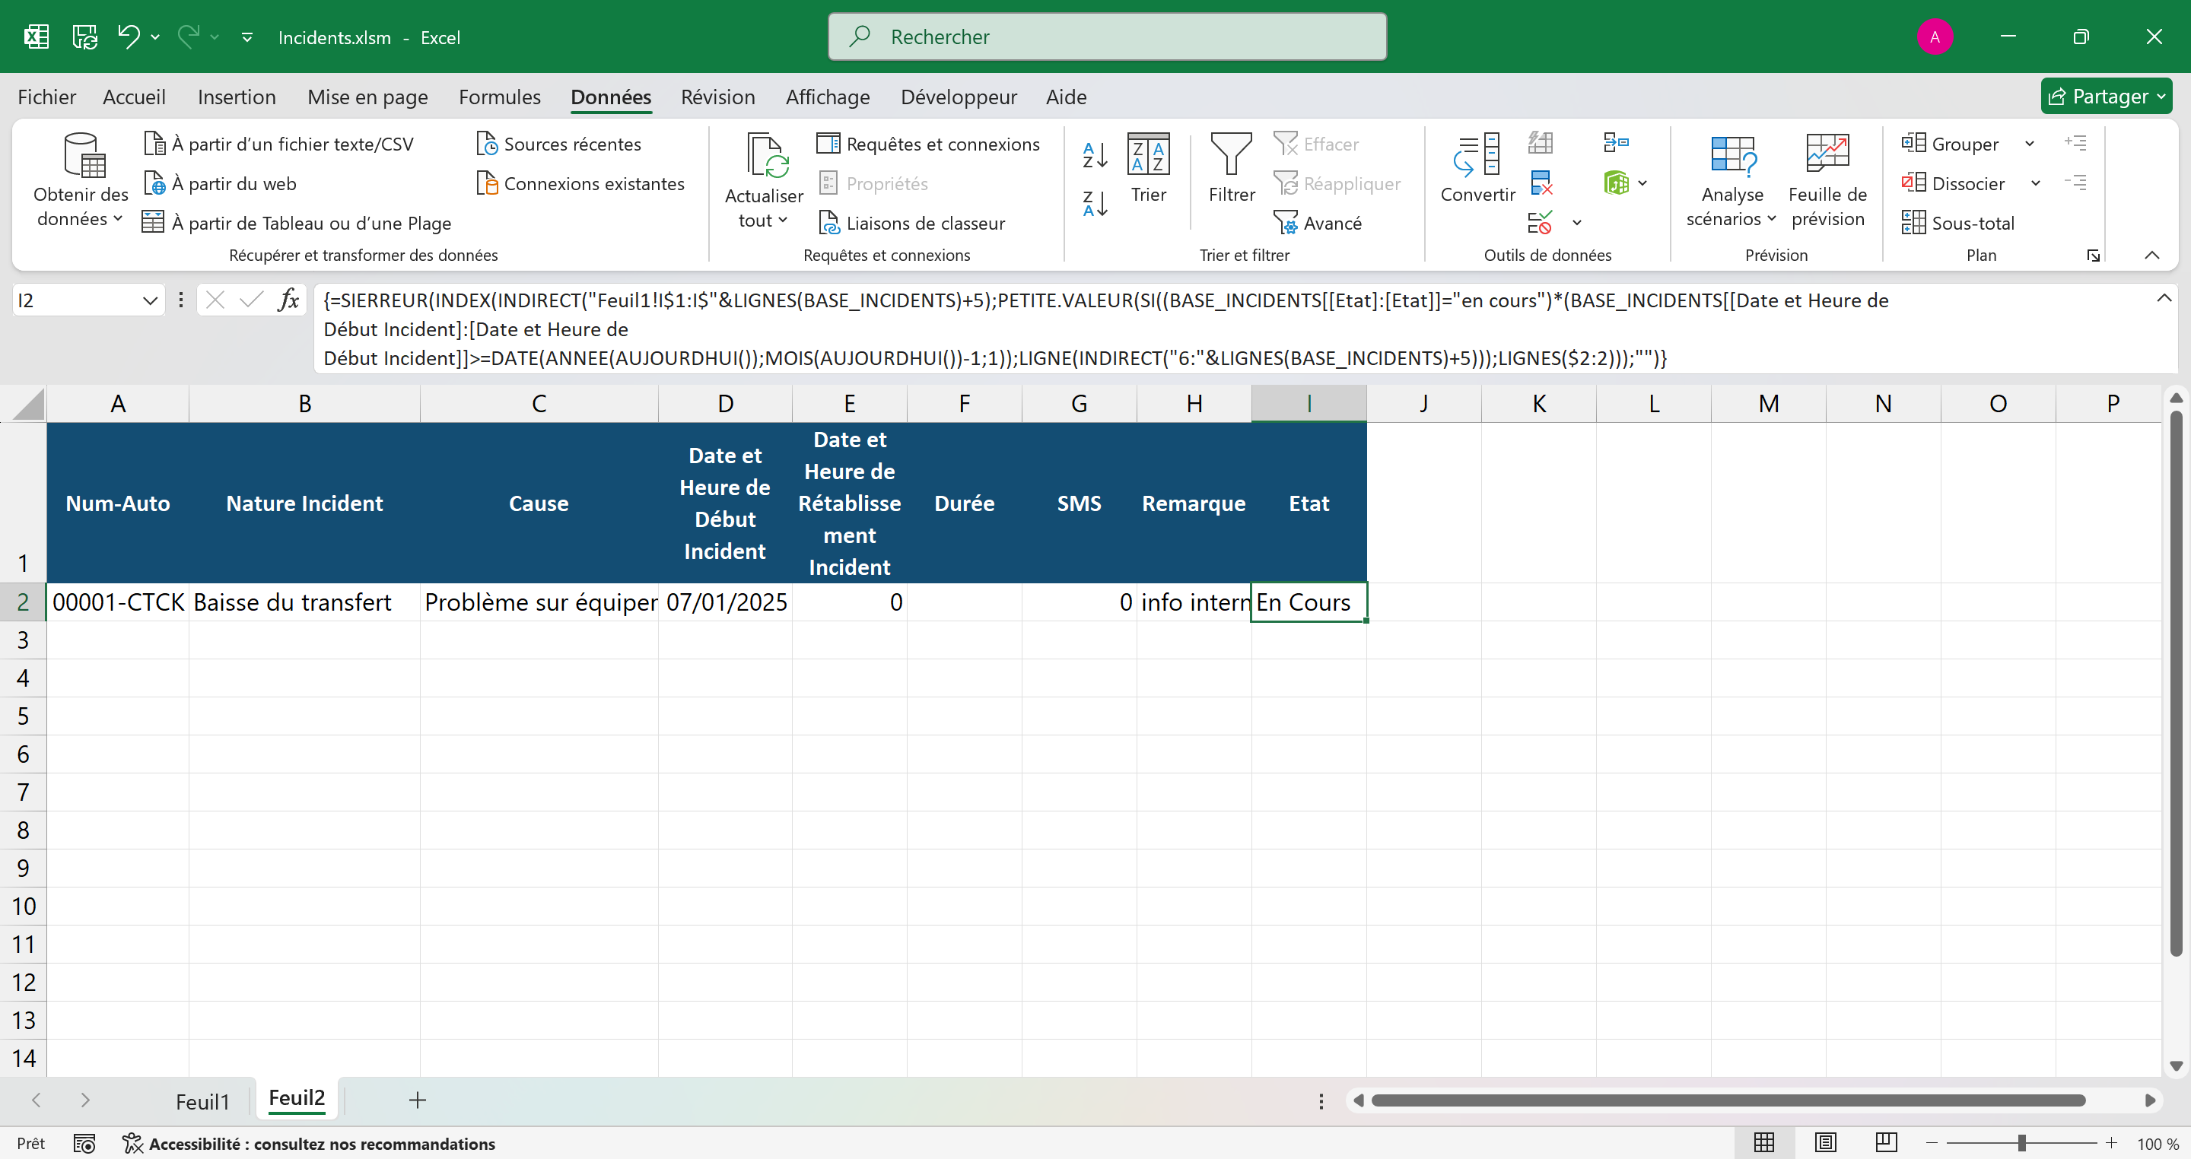Click the Redo arrow icon
This screenshot has width=2191, height=1159.
click(x=188, y=37)
